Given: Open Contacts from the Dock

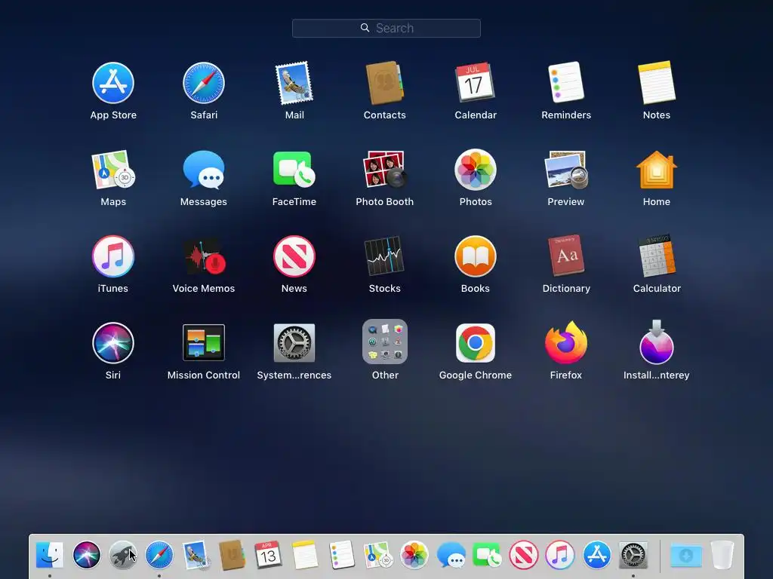Looking at the screenshot, I should click(x=232, y=555).
